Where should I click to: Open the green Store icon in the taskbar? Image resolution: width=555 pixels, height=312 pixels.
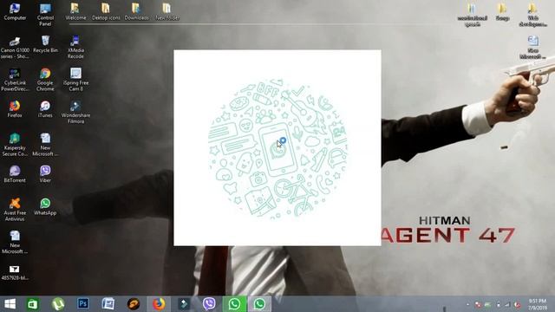(x=33, y=304)
